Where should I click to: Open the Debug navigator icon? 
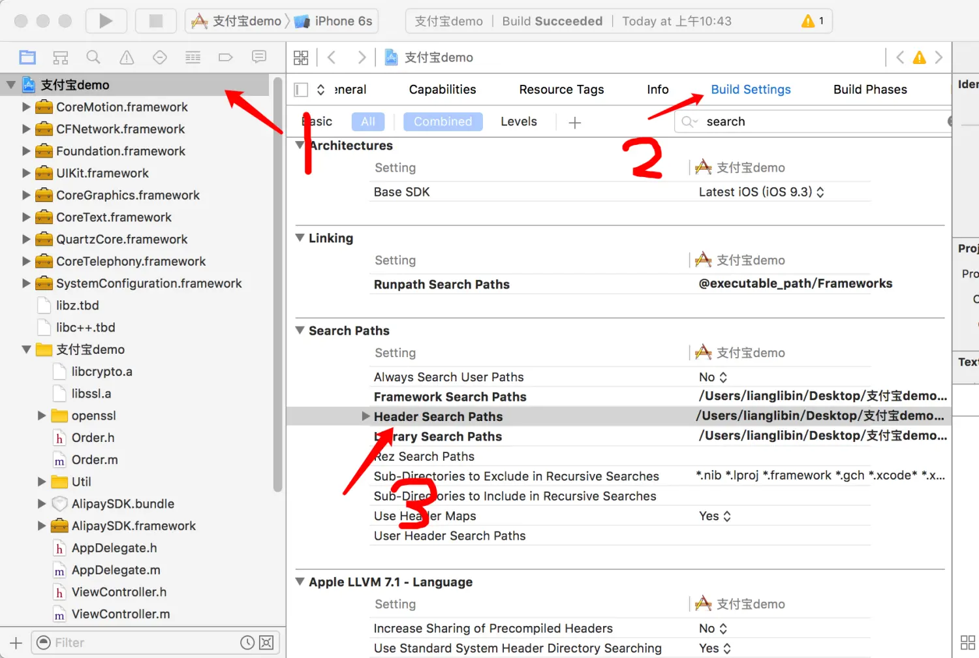click(193, 57)
